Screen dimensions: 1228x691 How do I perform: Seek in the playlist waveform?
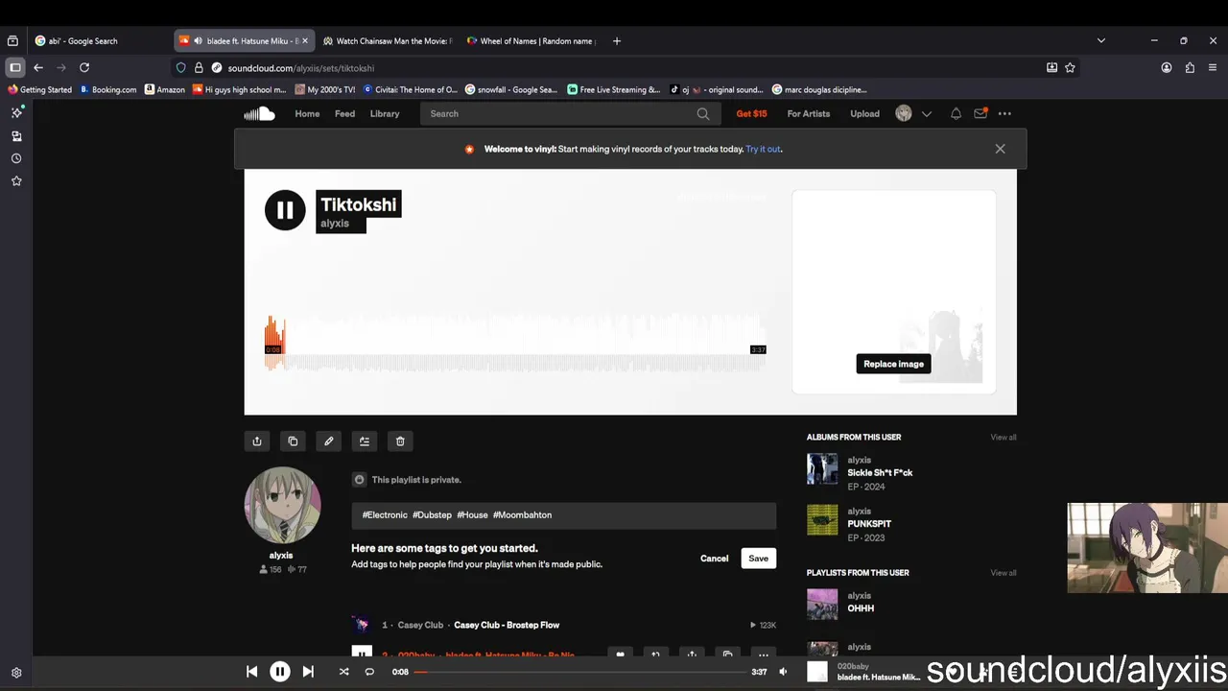[x=515, y=343]
